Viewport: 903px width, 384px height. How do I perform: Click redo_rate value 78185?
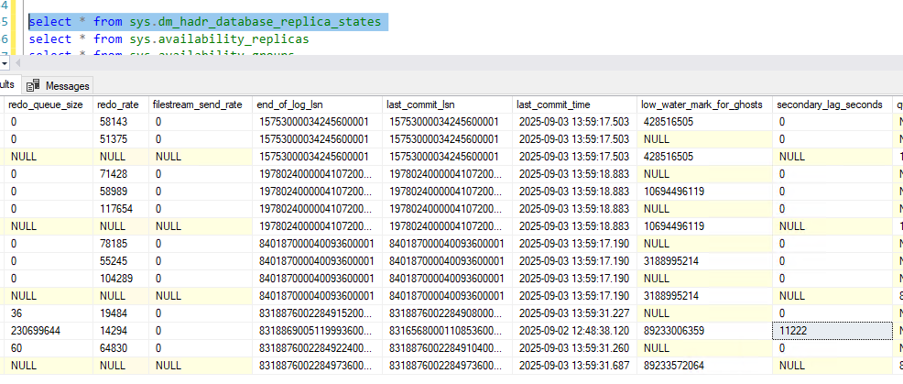(x=122, y=243)
